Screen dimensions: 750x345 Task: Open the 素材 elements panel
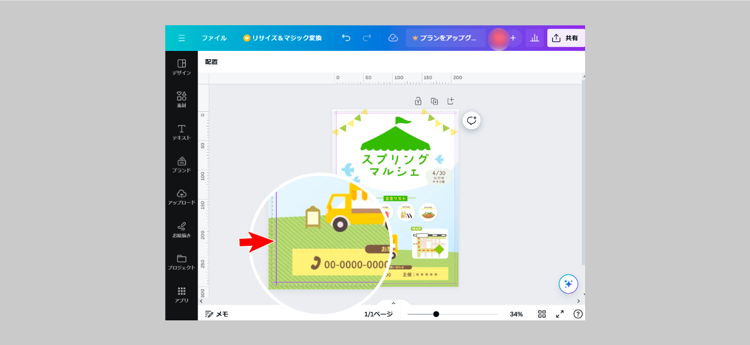point(181,99)
